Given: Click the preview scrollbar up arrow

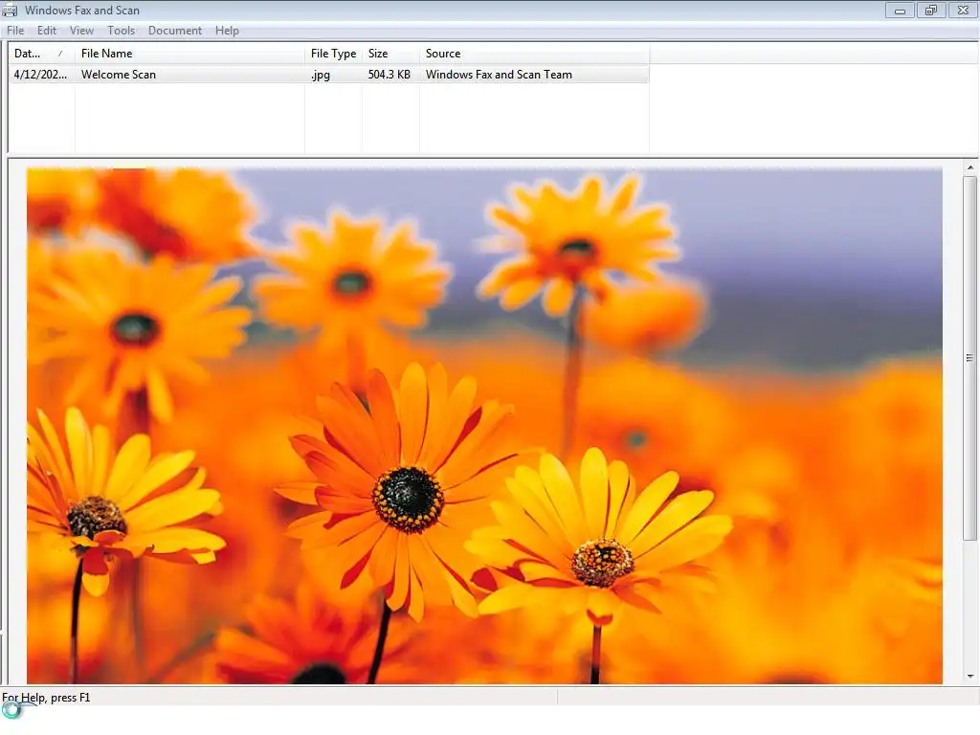Looking at the screenshot, I should [970, 167].
